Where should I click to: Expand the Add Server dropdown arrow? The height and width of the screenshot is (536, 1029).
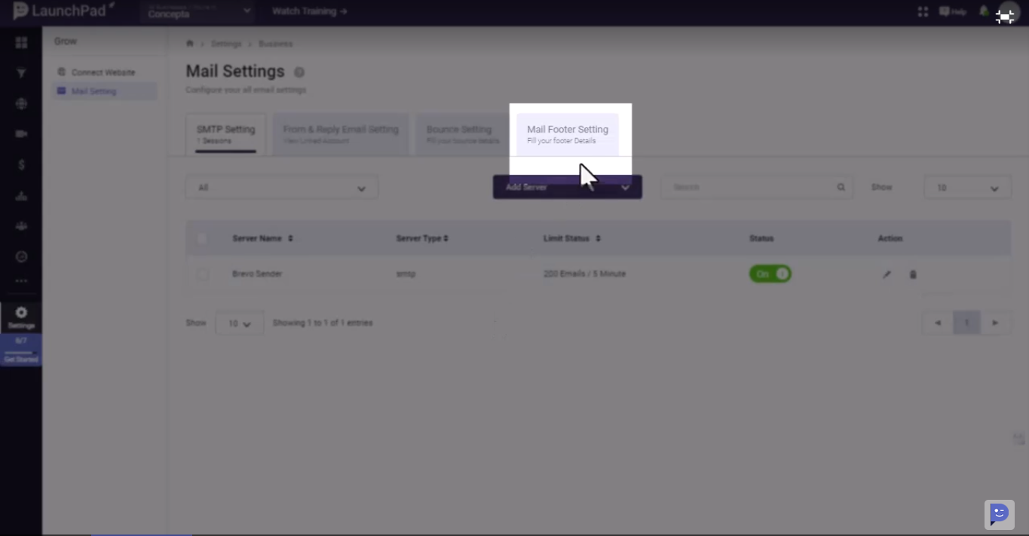coord(626,188)
